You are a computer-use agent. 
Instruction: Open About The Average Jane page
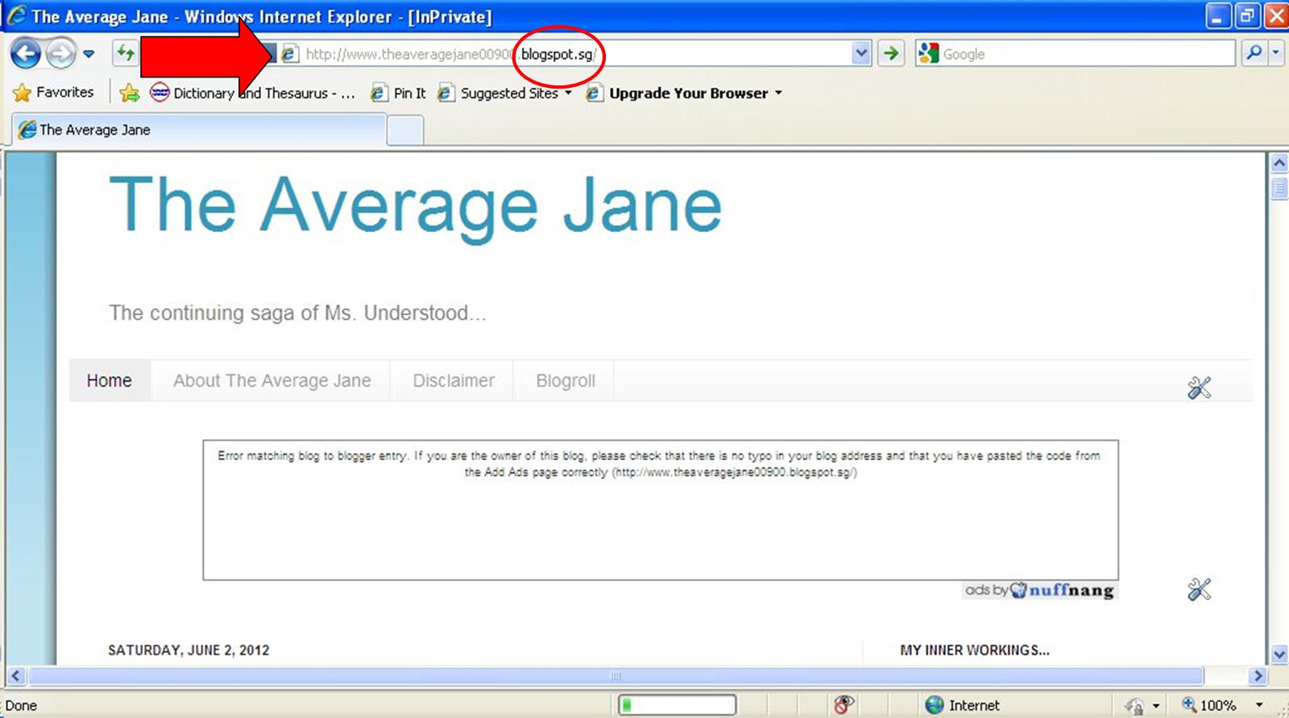click(x=272, y=380)
